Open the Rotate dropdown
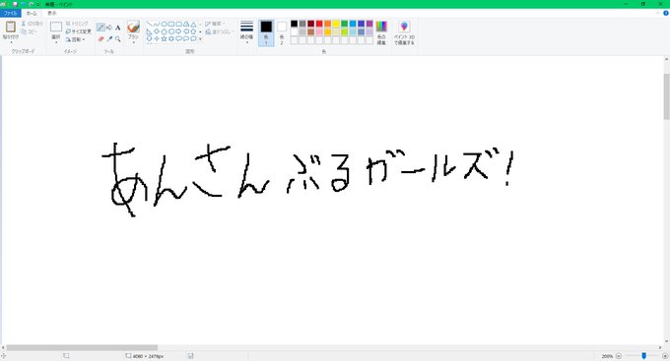670x361 pixels. 76,39
